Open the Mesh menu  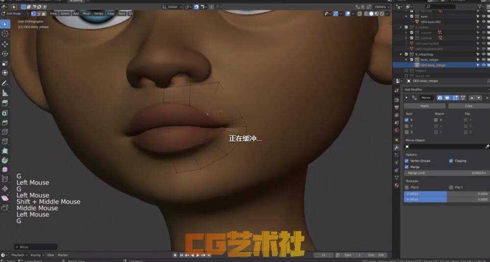tap(86, 13)
